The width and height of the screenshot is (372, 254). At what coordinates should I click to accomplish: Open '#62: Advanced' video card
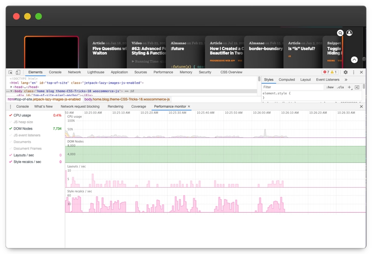(146, 52)
